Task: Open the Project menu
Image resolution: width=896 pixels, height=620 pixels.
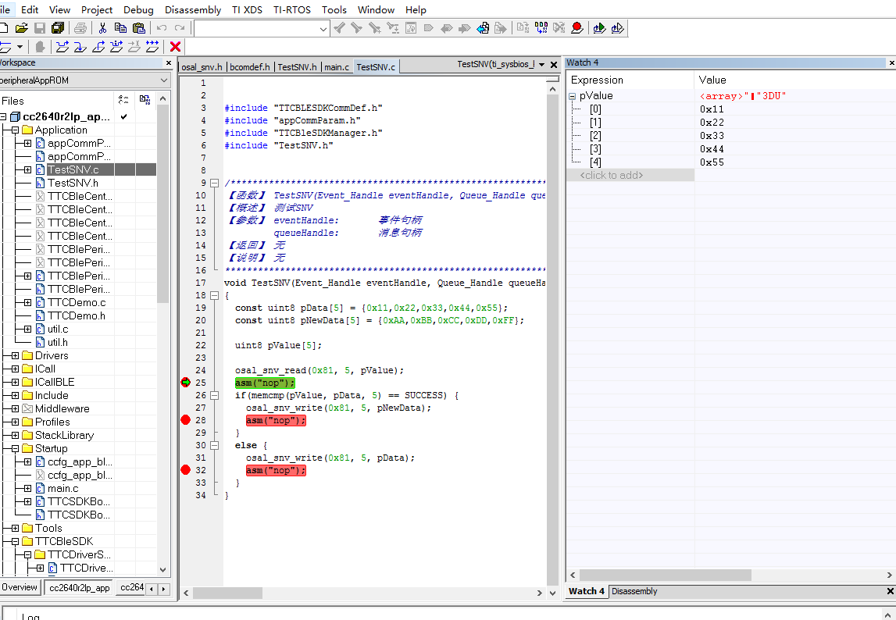Action: click(x=97, y=9)
